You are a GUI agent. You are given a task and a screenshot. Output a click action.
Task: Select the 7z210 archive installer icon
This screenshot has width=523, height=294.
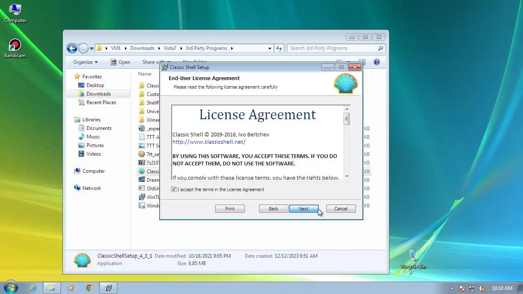pos(142,163)
